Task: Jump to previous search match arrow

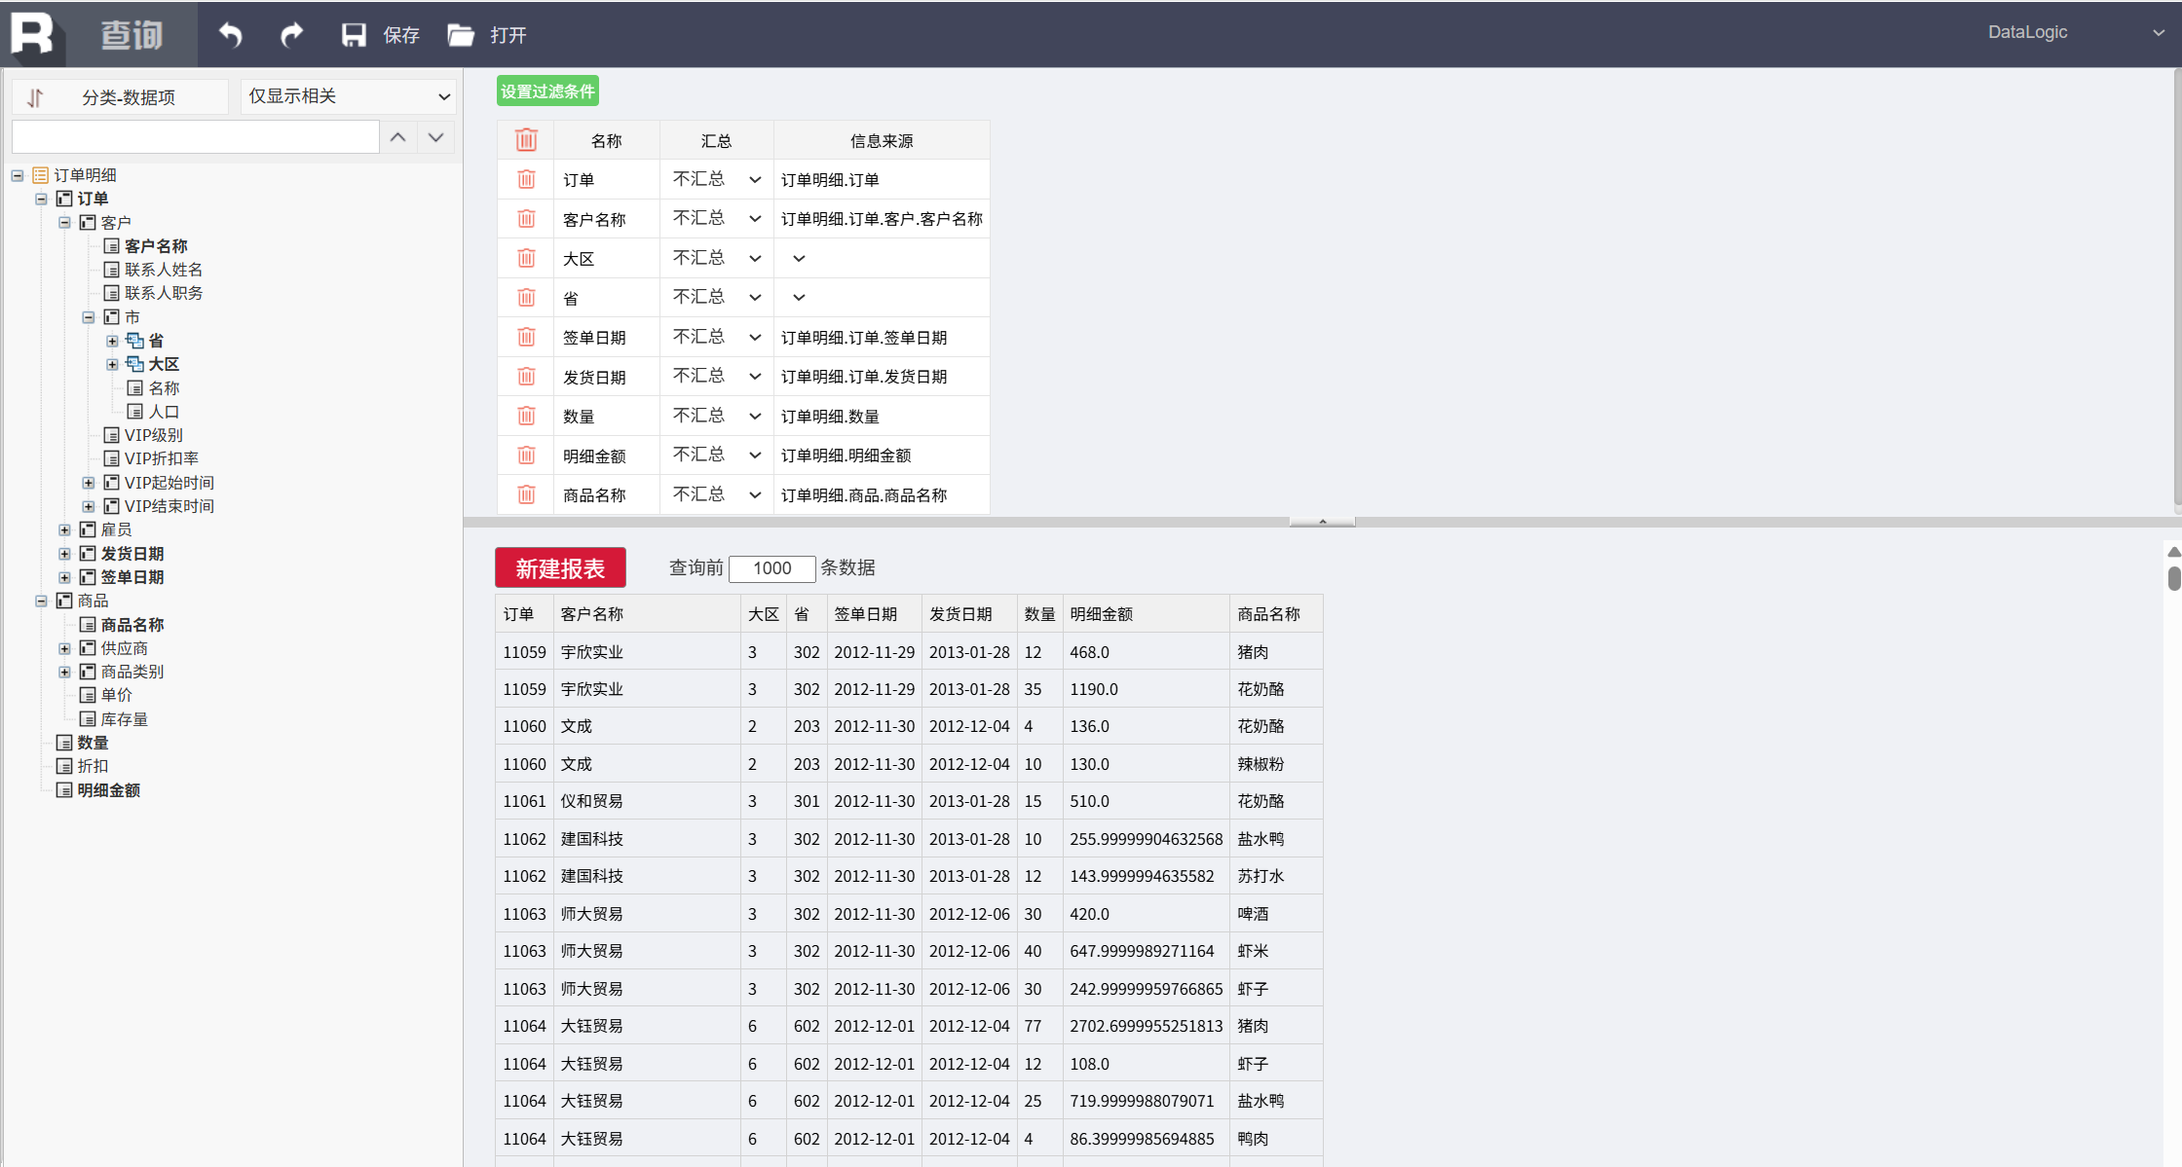Action: tap(397, 137)
